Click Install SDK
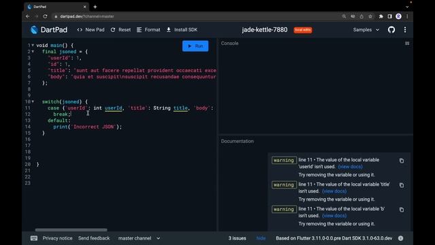Image resolution: width=435 pixels, height=245 pixels. point(181,30)
